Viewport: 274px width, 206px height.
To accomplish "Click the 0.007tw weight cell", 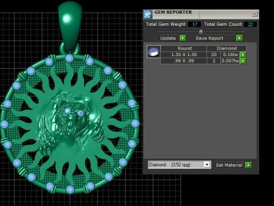I will (230, 61).
